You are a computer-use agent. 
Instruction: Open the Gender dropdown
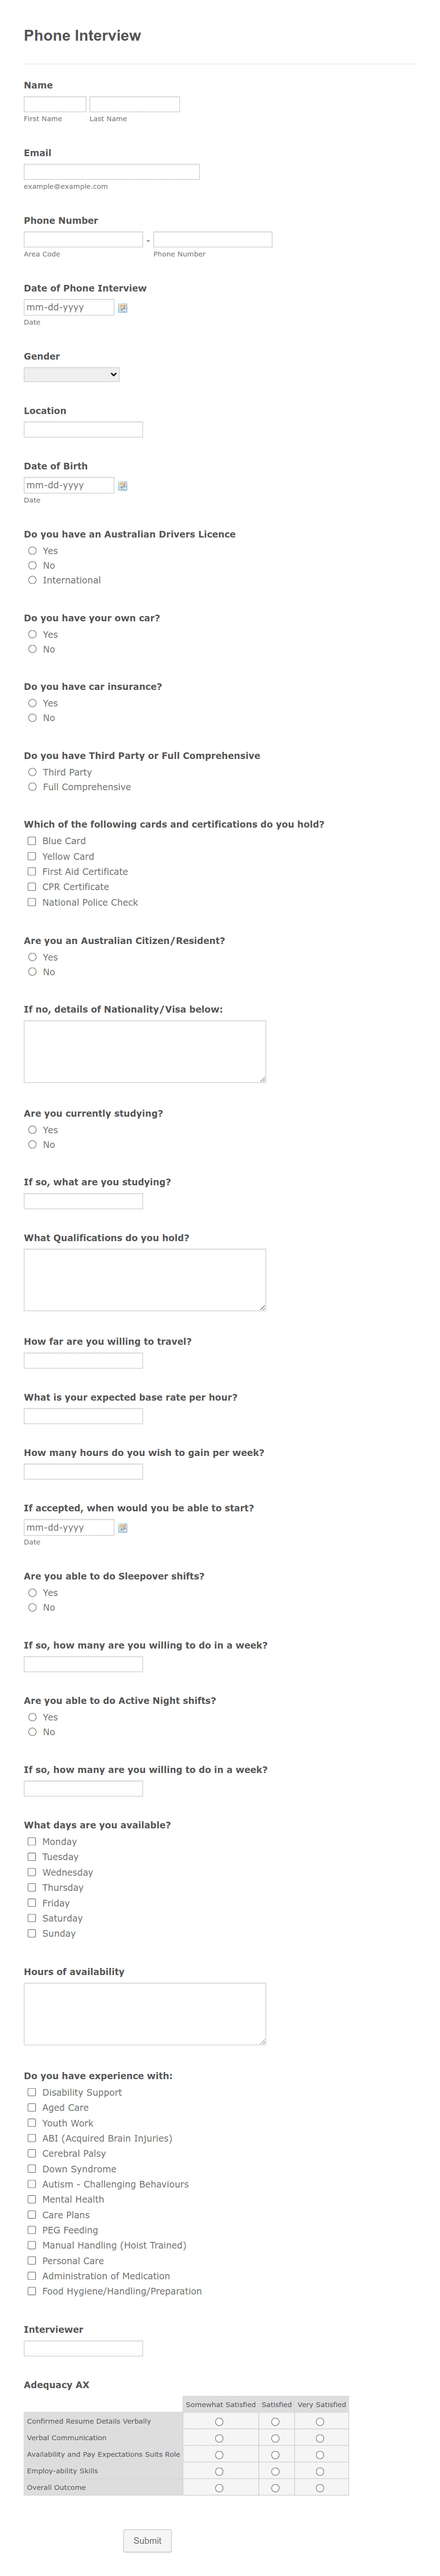(71, 374)
